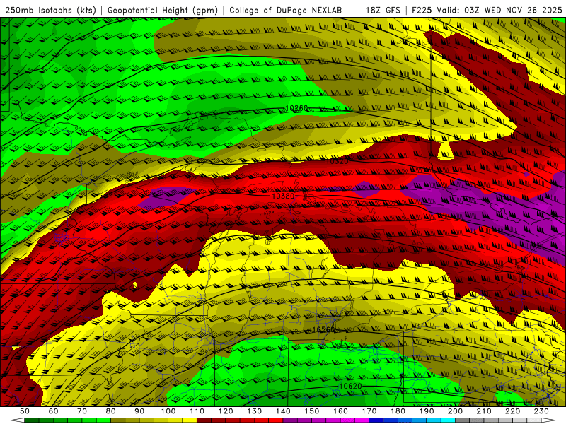Click the 210 value on the color scale

pos(484,411)
